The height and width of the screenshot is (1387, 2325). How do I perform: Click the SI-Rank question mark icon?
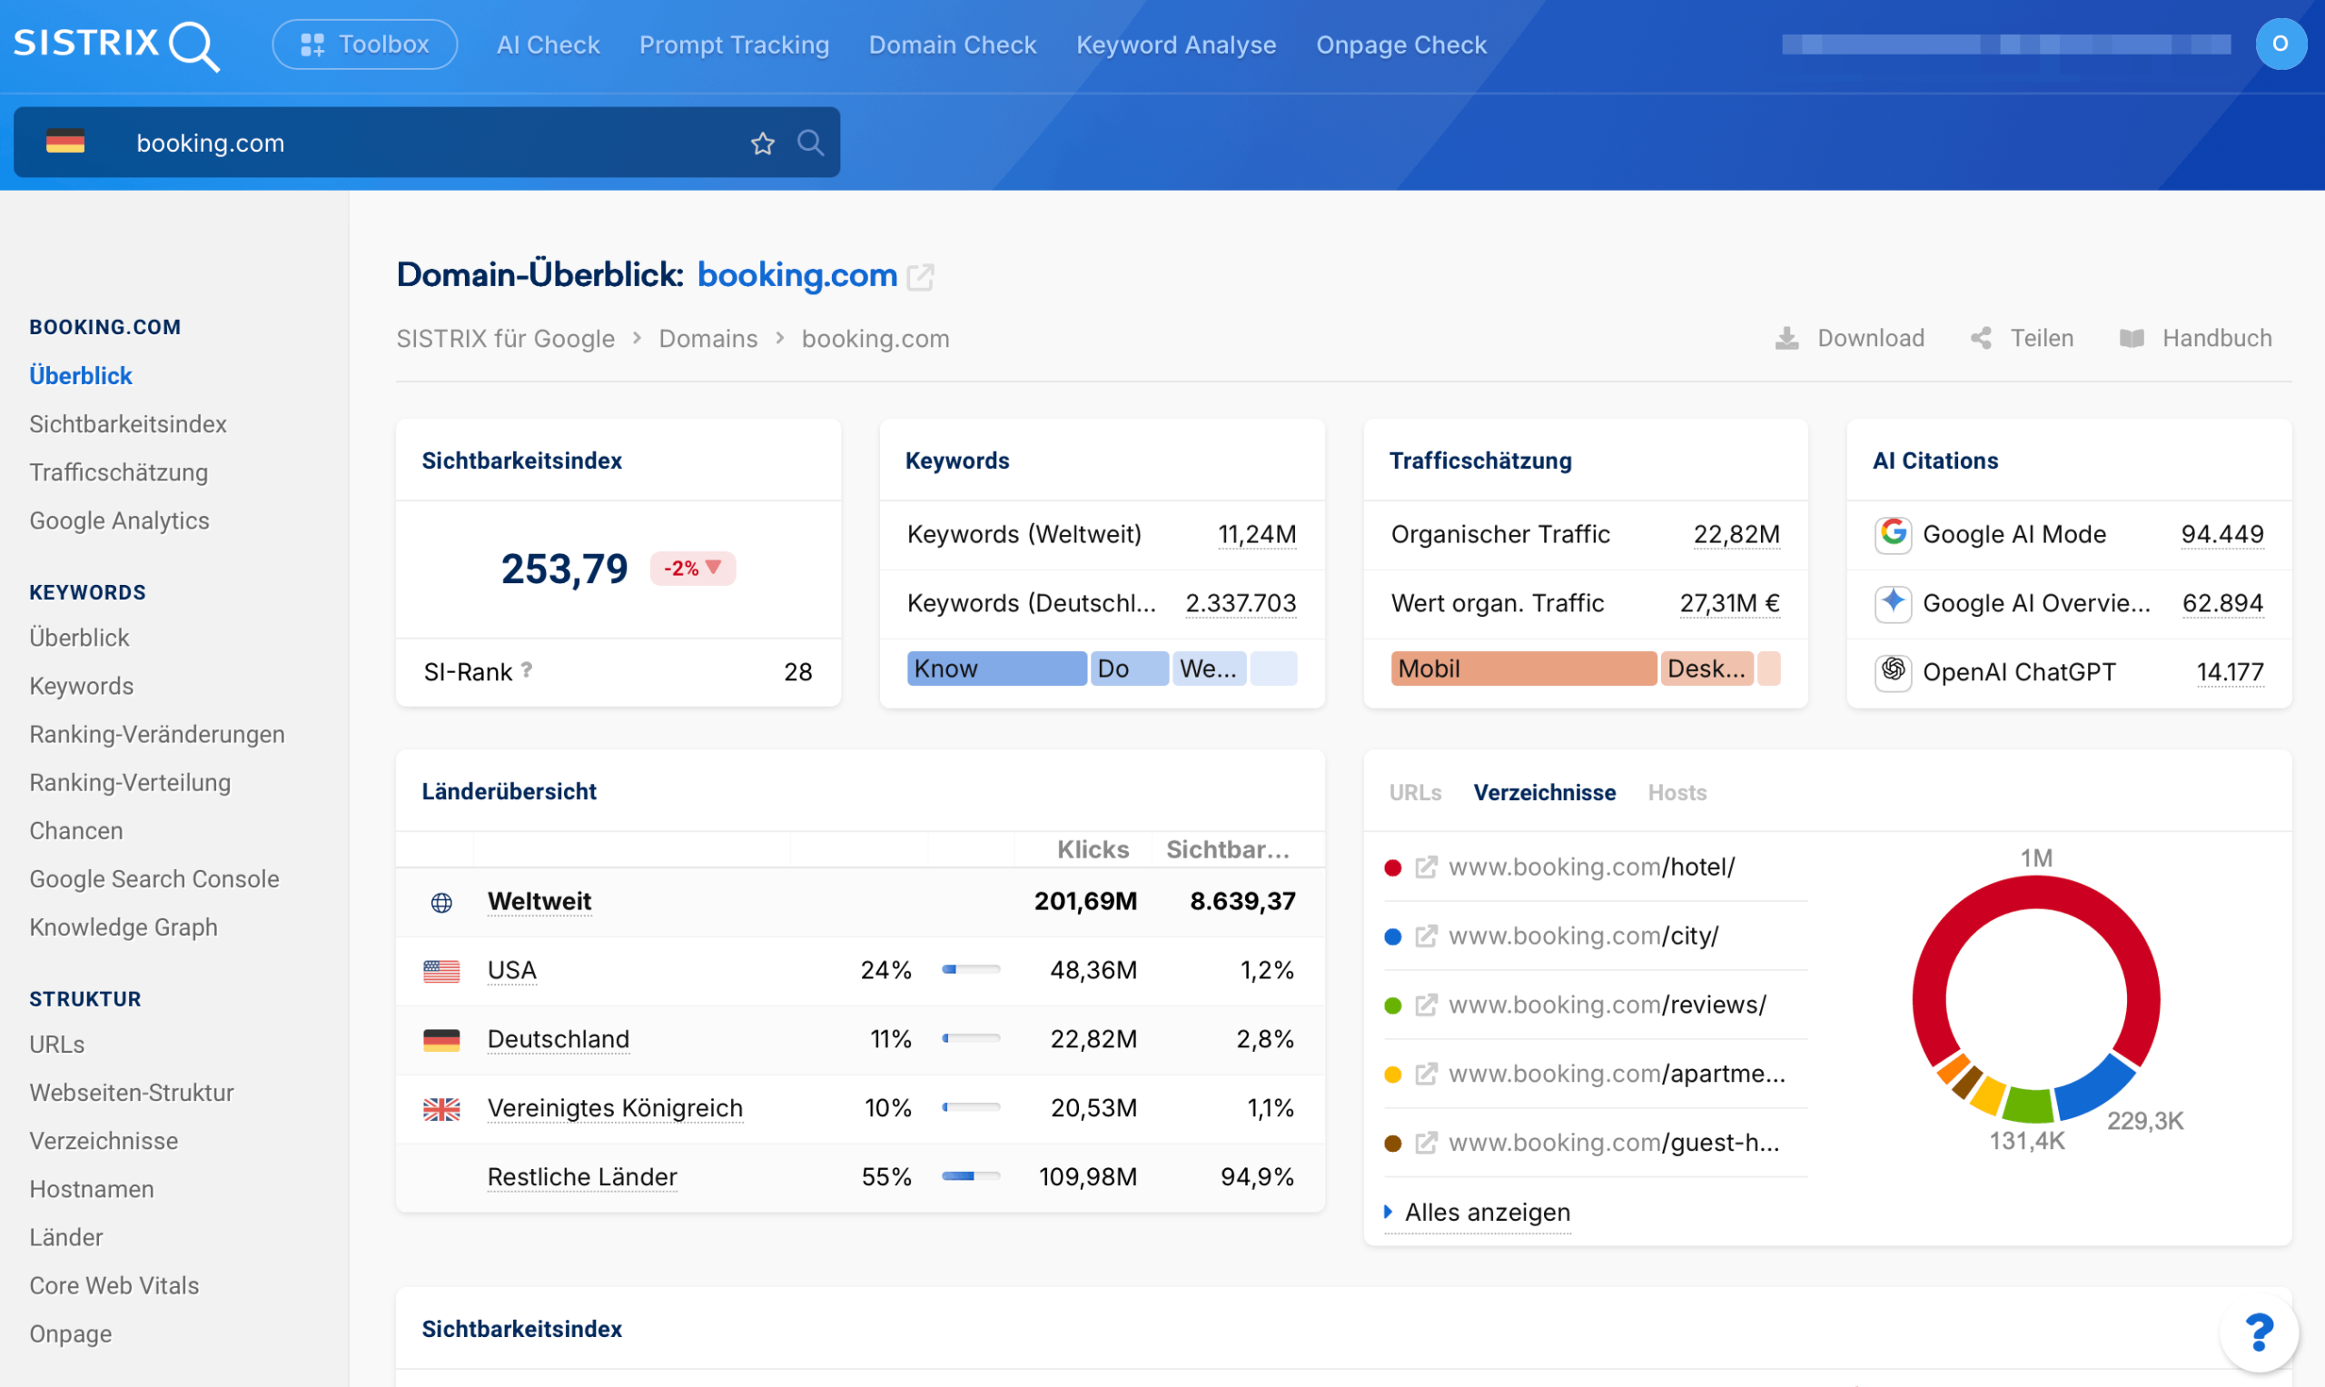point(527,670)
